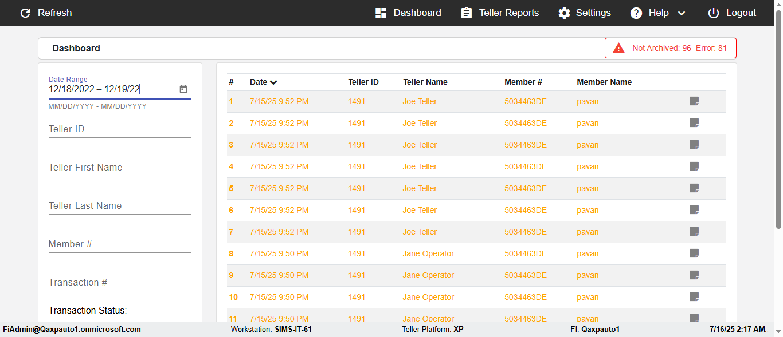783x337 pixels.
Task: Click the Settings gear icon
Action: 565,13
